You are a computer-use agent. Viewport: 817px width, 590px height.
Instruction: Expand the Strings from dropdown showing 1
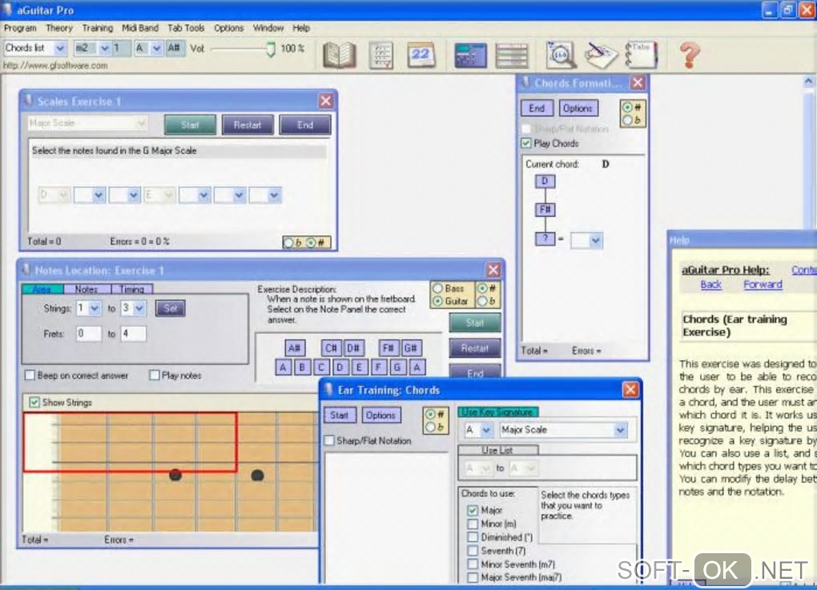(x=95, y=308)
